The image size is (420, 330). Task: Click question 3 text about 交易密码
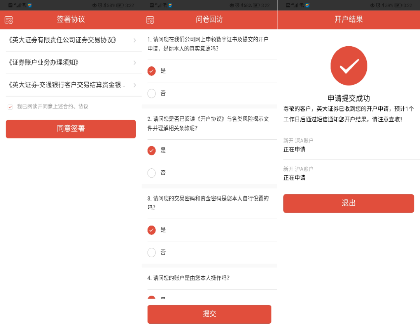click(x=208, y=203)
